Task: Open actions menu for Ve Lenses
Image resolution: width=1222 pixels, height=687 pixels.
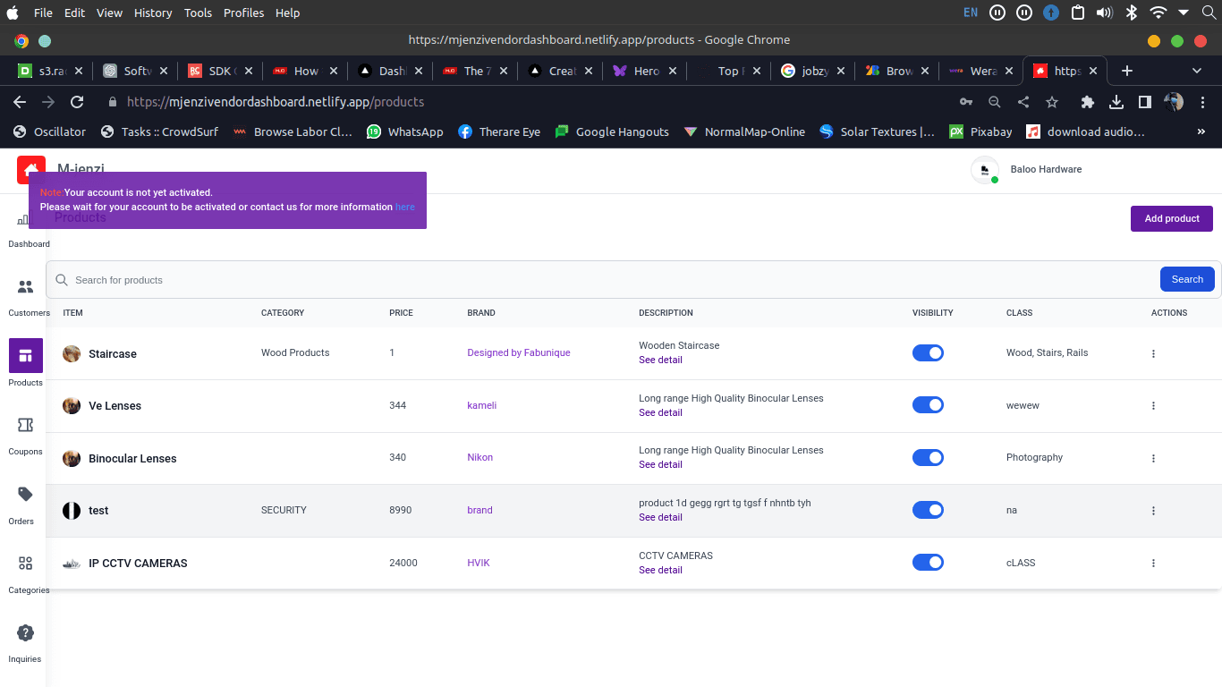Action: [x=1153, y=406]
